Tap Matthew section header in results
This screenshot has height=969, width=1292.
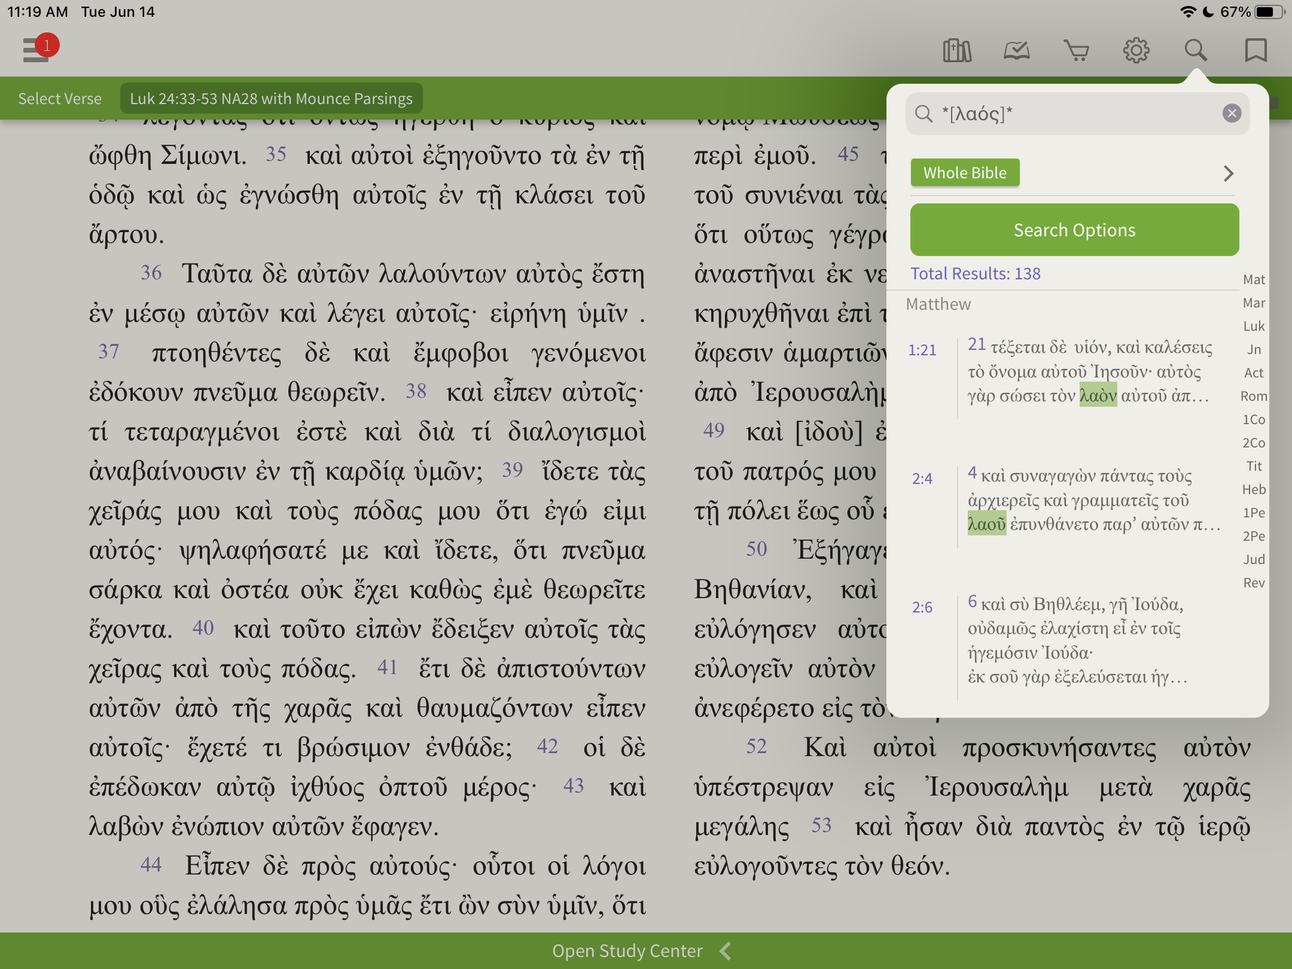pyautogui.click(x=938, y=304)
